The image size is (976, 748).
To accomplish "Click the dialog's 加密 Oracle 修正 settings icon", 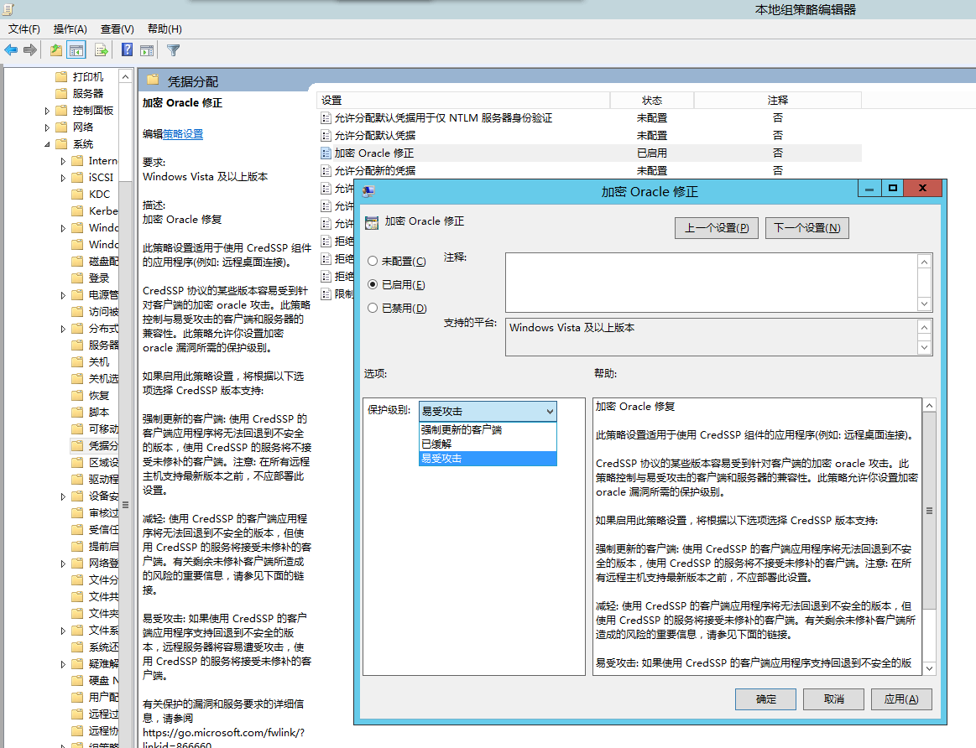I will (x=372, y=222).
